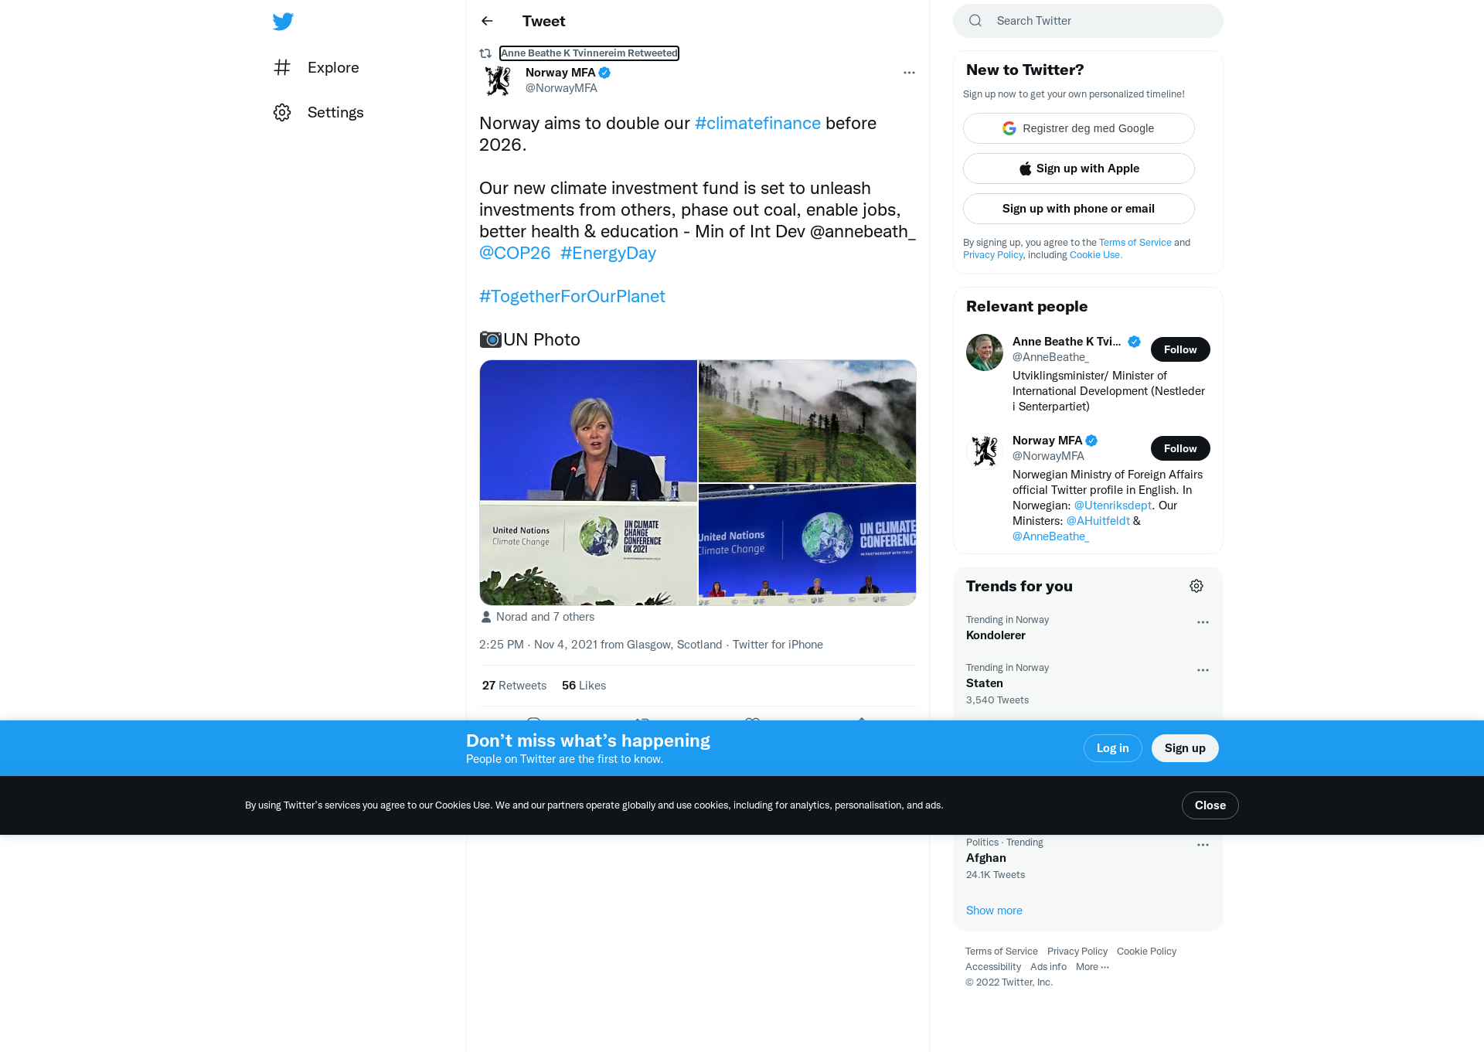
Task: Open the #climatefinance hashtag link
Action: [x=757, y=123]
